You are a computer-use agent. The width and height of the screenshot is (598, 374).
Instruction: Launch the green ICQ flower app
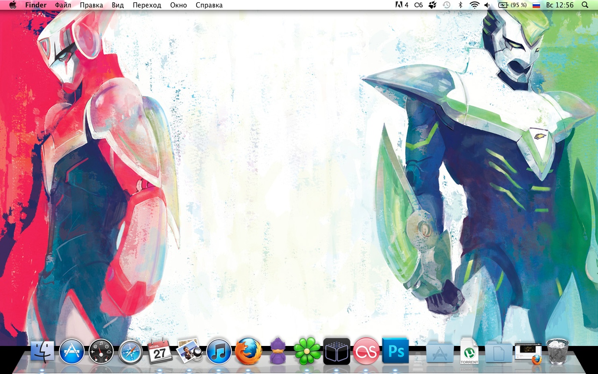307,352
